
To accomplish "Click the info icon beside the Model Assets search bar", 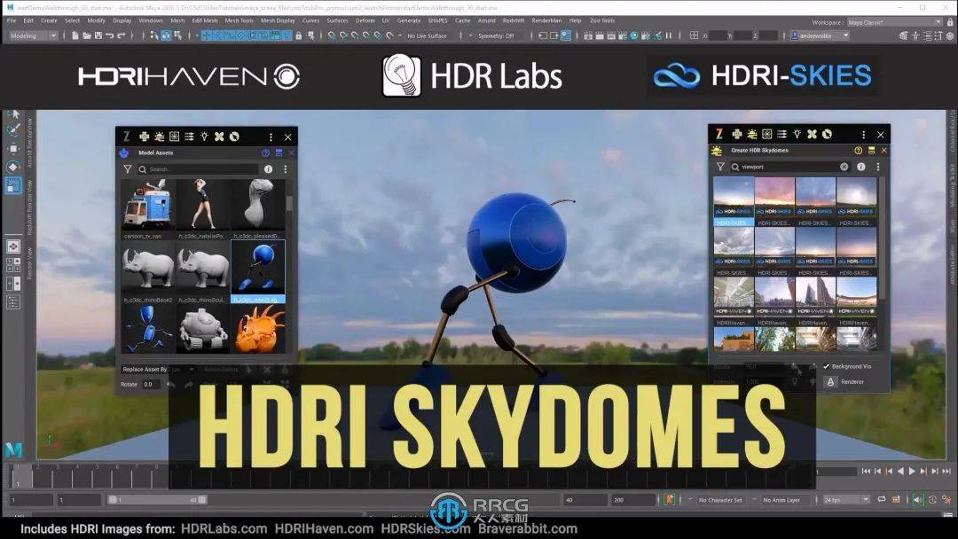I will 268,168.
